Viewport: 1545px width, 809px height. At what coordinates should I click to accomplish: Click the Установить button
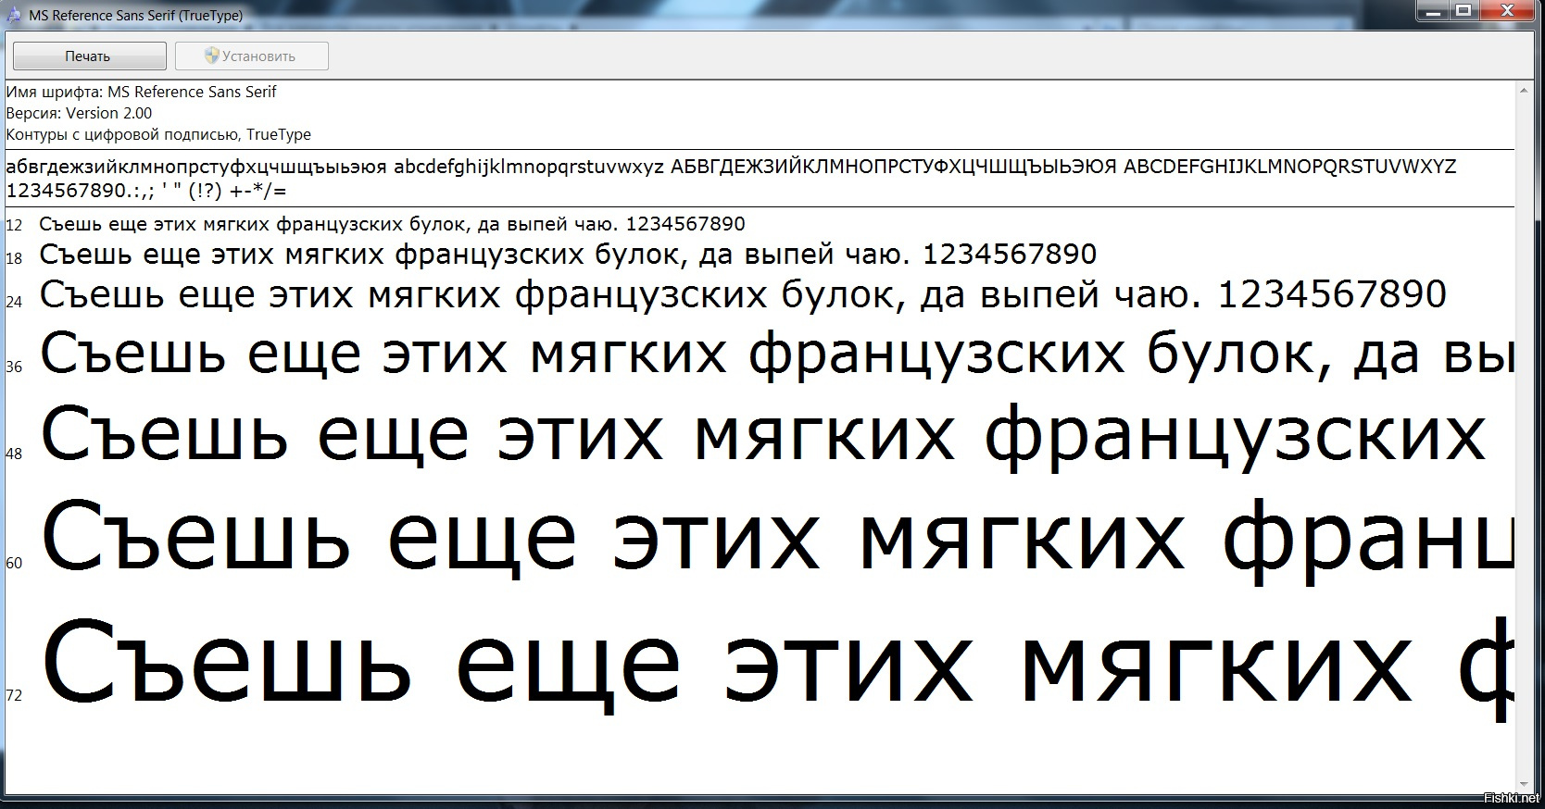coord(251,56)
